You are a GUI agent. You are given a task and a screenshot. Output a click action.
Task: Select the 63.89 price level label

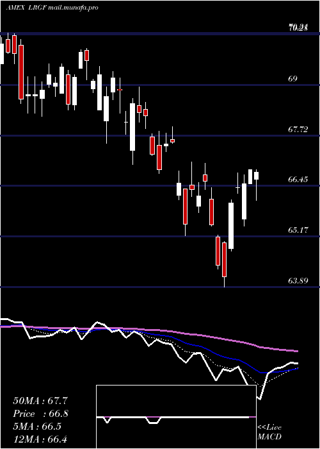pos(298,281)
